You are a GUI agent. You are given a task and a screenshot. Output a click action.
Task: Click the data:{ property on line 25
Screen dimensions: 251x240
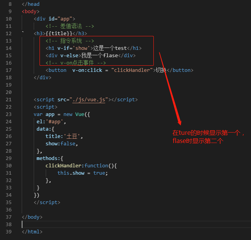[x=45, y=129]
